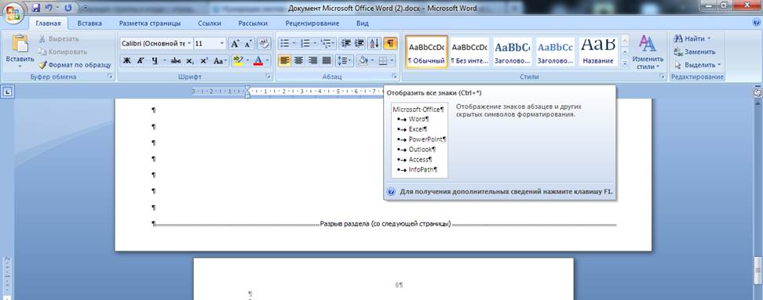The image size is (763, 300).
Task: Grow font size with the large A icon
Action: (x=235, y=44)
